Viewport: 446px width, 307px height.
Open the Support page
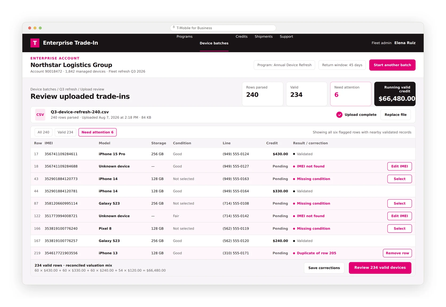pyautogui.click(x=286, y=37)
